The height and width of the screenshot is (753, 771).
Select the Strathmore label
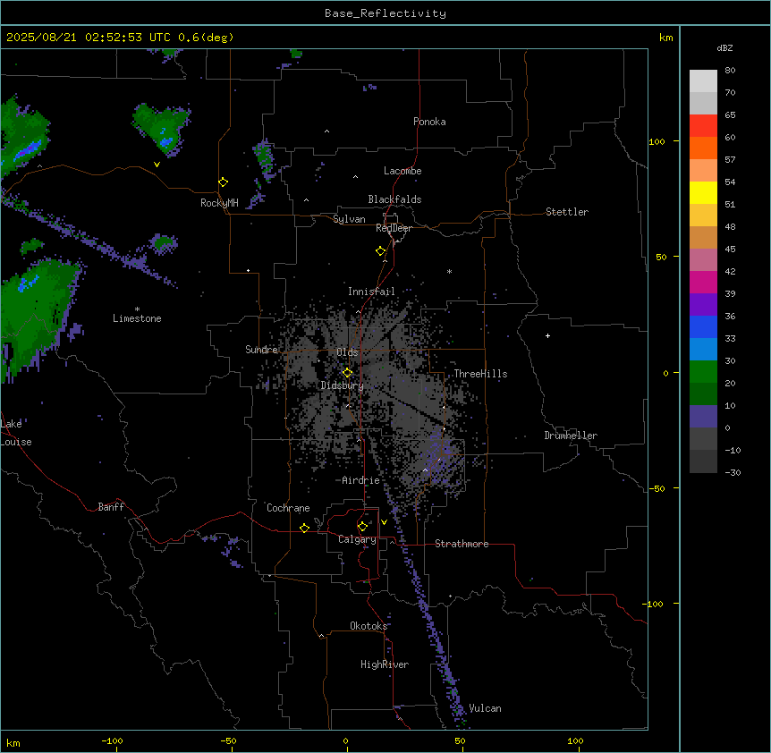(x=462, y=544)
